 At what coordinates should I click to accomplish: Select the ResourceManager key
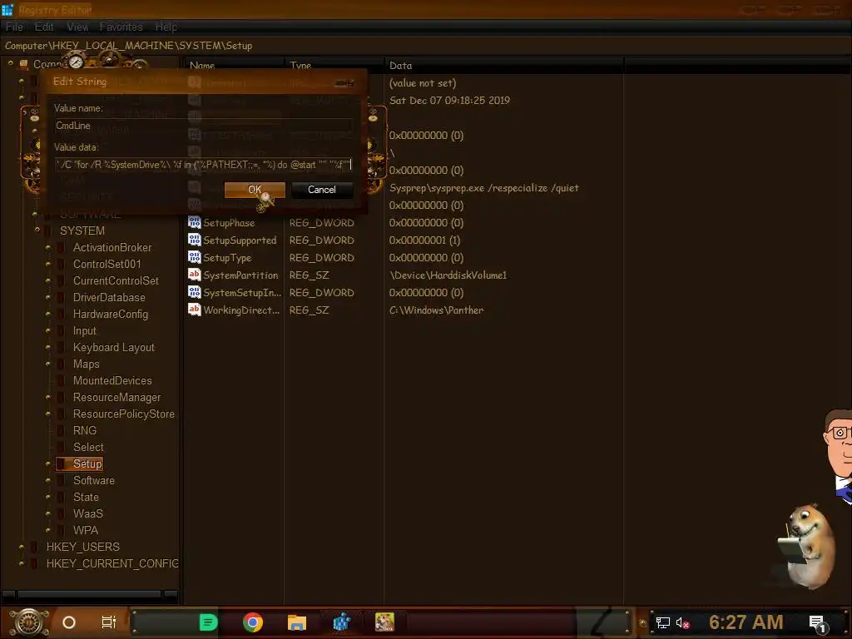pyautogui.click(x=116, y=397)
